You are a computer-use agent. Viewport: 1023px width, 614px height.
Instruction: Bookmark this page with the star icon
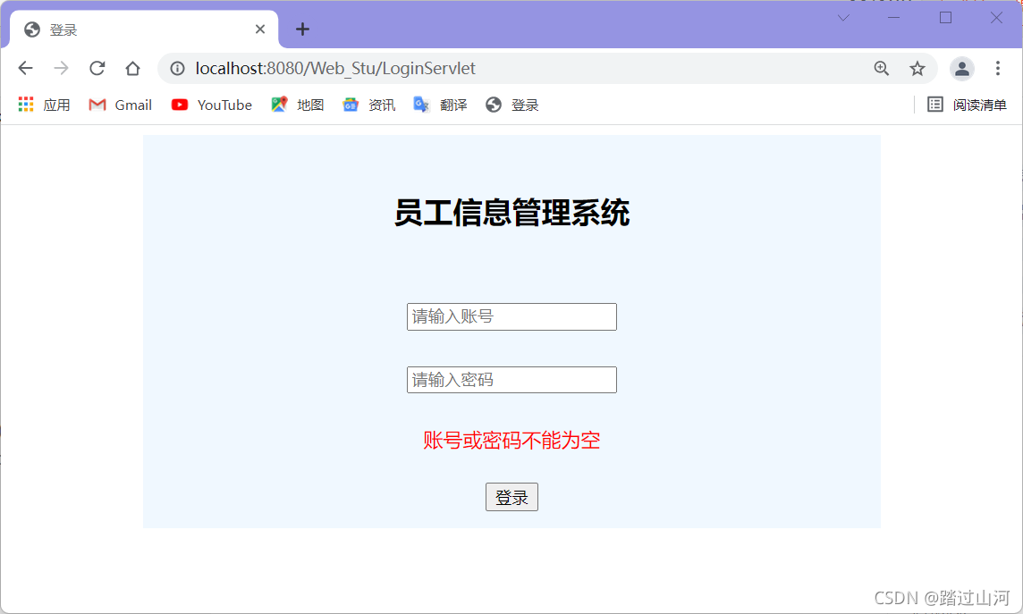coord(917,68)
